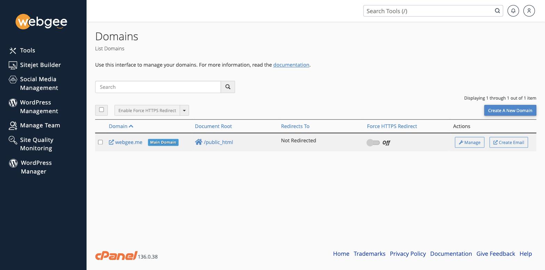Click the Help link in footer
545x270 pixels.
pos(526,254)
